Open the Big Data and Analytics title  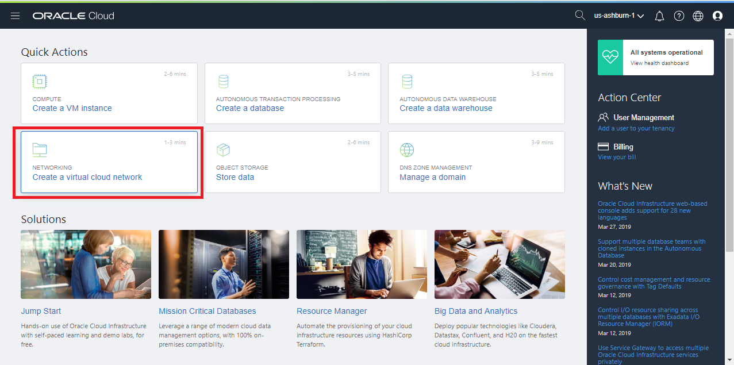pos(476,311)
